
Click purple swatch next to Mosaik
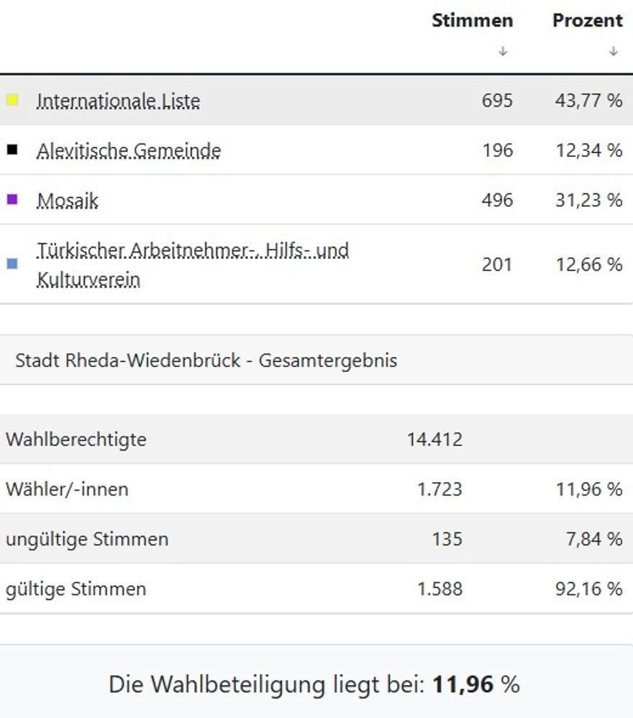pyautogui.click(x=12, y=199)
